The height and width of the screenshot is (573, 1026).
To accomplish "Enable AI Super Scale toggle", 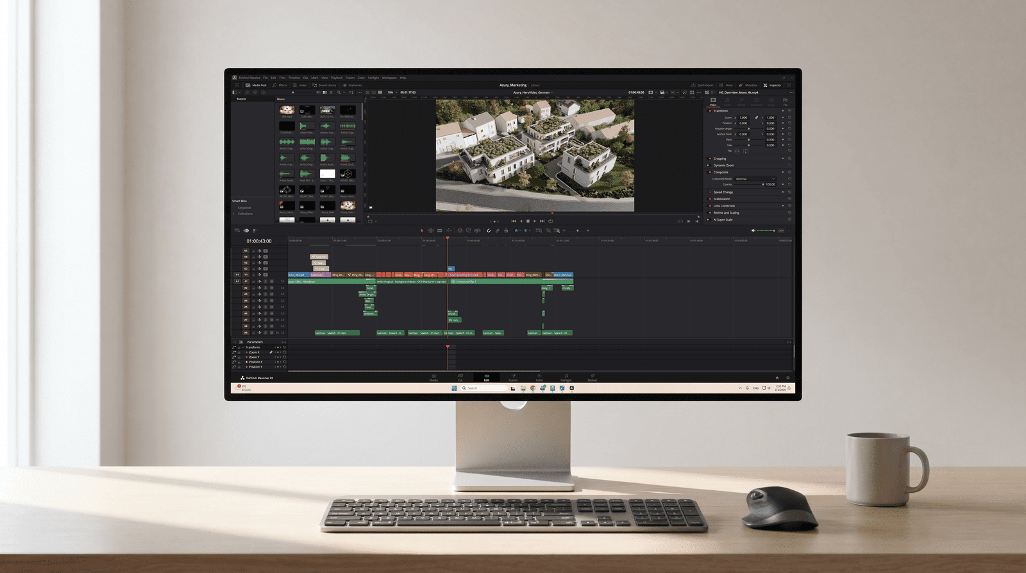I will pos(709,219).
